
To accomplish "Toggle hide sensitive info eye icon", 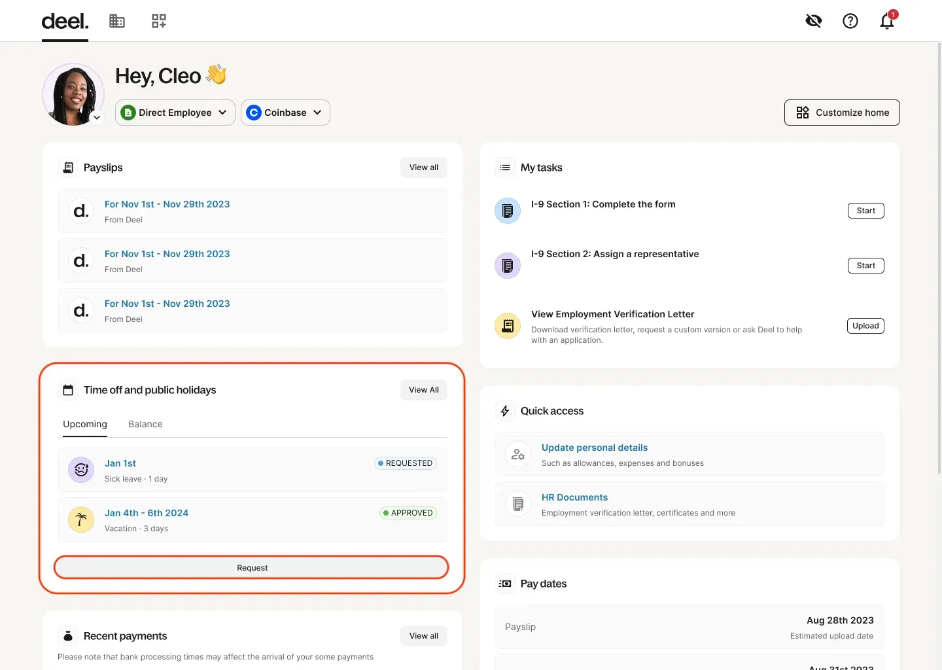I will click(x=813, y=21).
